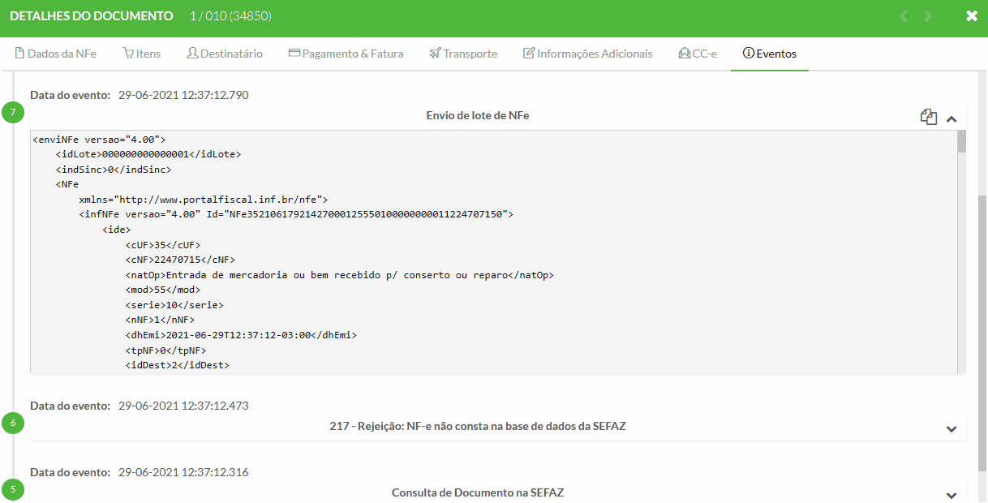Close the Detalhes do Documento dialog
This screenshot has width=988, height=503.
[x=972, y=16]
